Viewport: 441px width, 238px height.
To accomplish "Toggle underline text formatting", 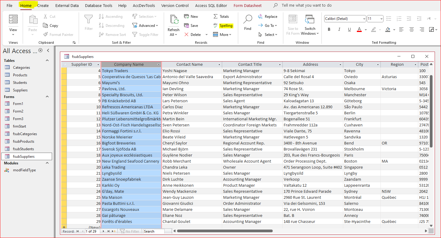I will coord(349,29).
